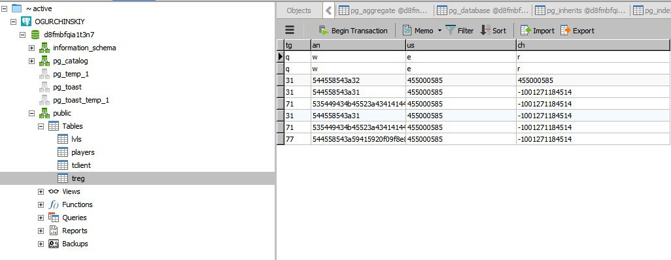Click the Backups tape icon

54,243
